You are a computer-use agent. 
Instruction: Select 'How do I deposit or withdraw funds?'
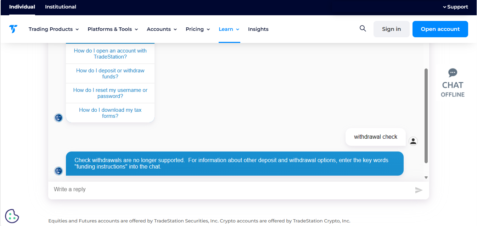[x=110, y=73]
